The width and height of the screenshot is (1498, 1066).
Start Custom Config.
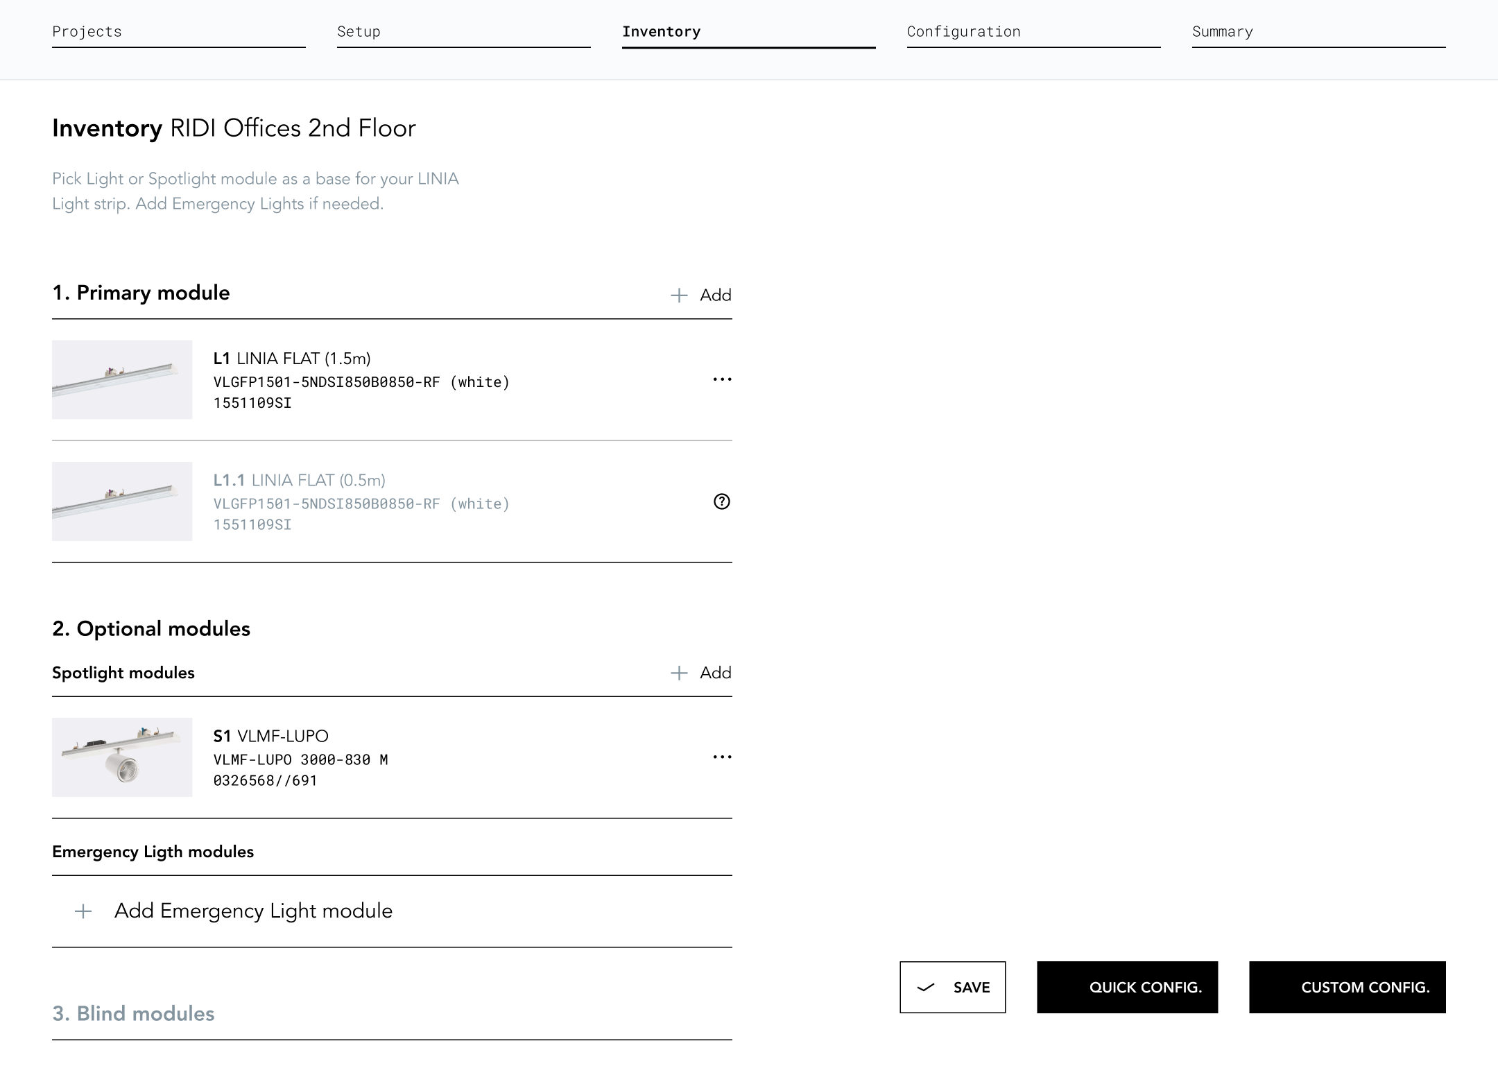(1348, 987)
